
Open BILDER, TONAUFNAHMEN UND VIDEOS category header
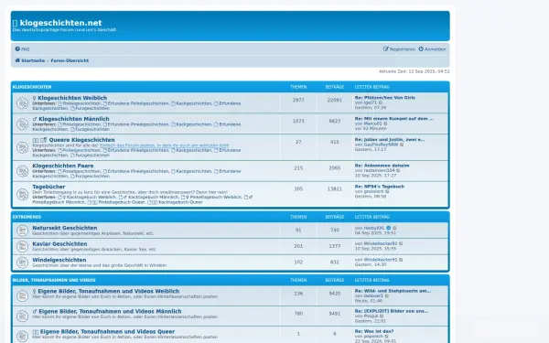point(54,281)
